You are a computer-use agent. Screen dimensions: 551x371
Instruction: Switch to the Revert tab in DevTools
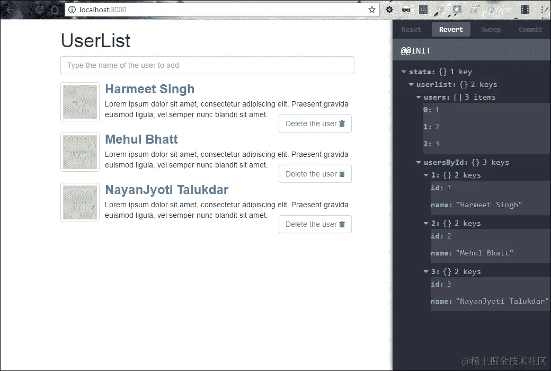click(x=451, y=30)
